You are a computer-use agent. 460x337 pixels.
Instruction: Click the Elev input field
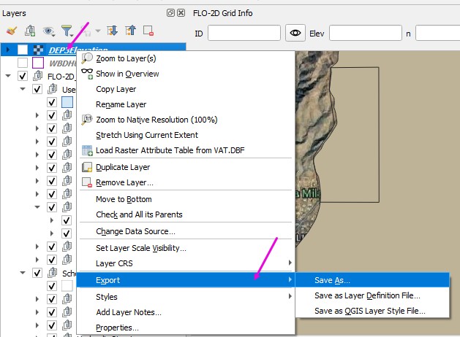365,33
